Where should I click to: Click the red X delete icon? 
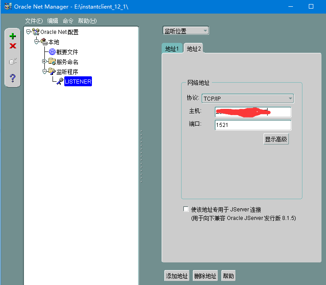(13, 46)
